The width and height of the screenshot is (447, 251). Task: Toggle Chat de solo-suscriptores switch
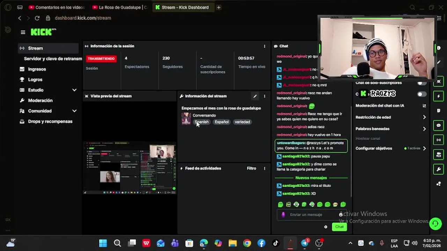point(422,83)
